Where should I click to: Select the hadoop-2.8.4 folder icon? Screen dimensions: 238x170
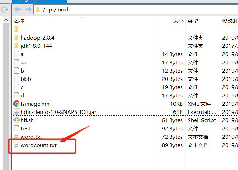coord(16,38)
